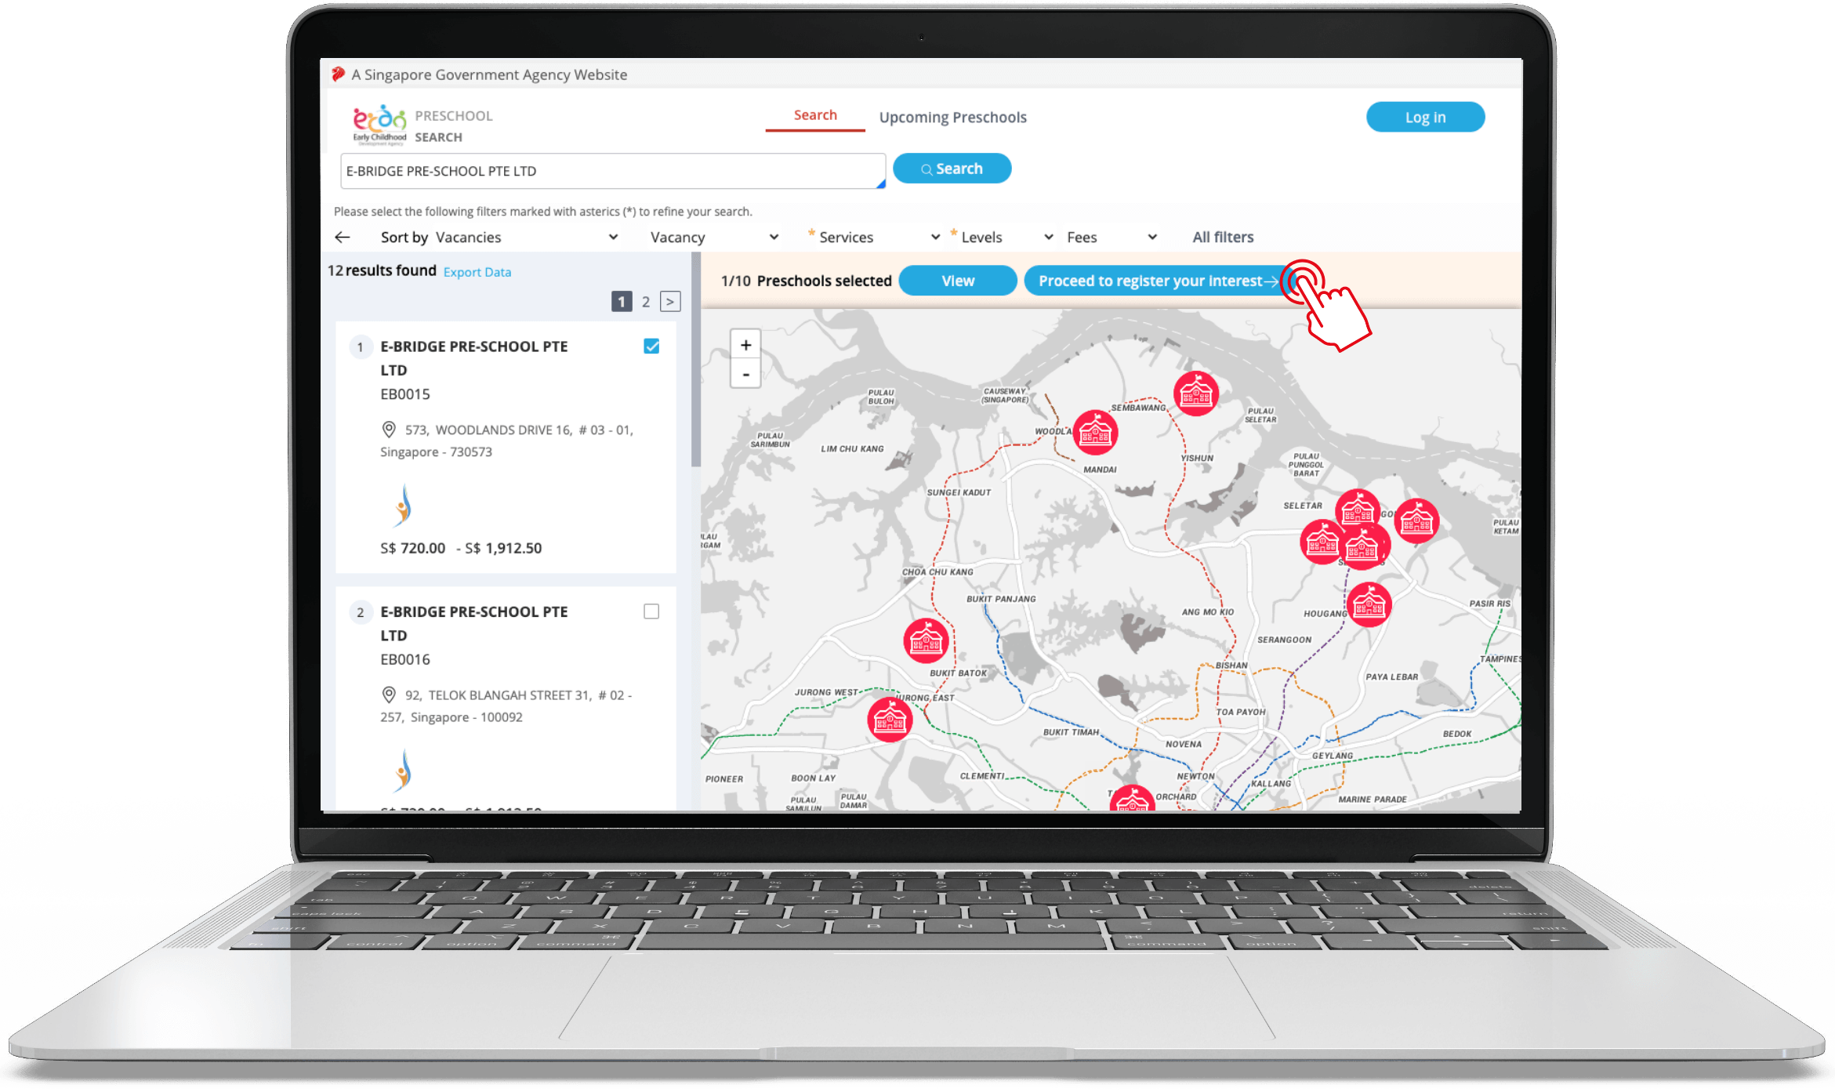The height and width of the screenshot is (1092, 1835).
Task: Click location pin of Woodlands Drive address
Action: click(388, 430)
